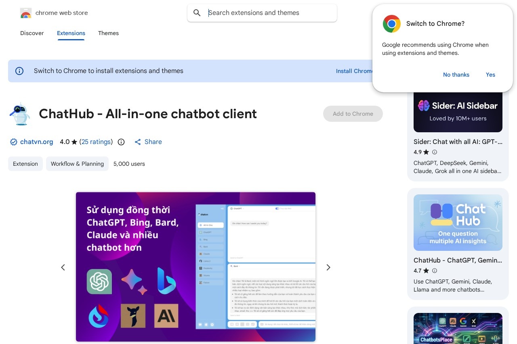The width and height of the screenshot is (517, 344).
Task: View the 25 ratings link
Action: 96,142
